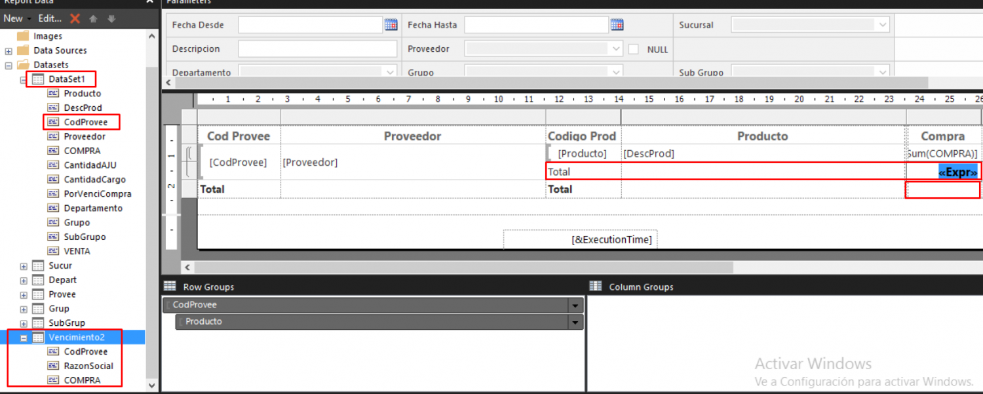Collapse the DataSet1 dataset node
The width and height of the screenshot is (983, 394).
click(24, 79)
